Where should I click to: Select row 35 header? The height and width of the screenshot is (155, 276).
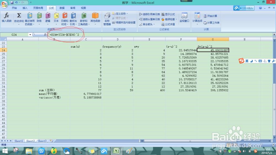(3, 90)
